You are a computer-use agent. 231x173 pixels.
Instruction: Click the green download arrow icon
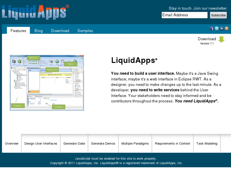(221, 39)
